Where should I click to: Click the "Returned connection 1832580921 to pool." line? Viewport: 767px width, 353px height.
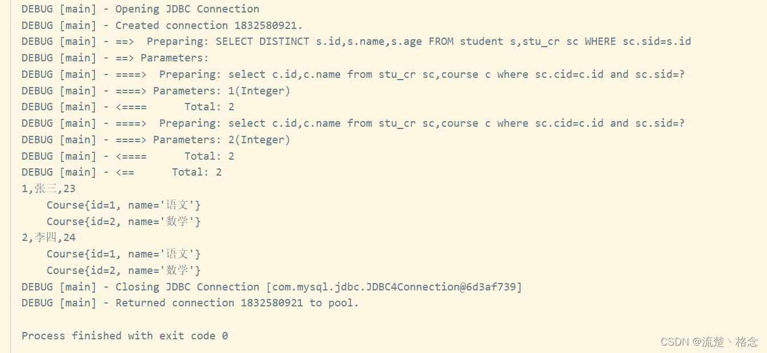(190, 303)
